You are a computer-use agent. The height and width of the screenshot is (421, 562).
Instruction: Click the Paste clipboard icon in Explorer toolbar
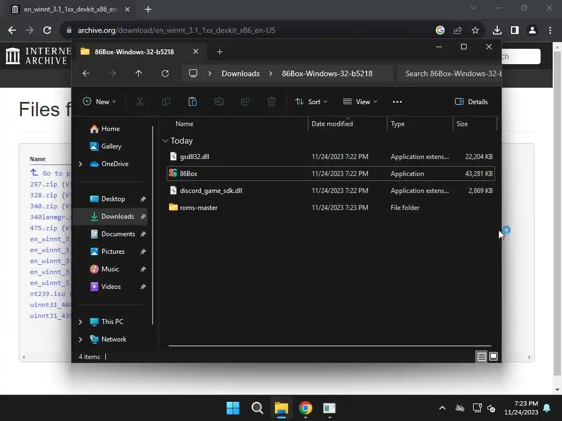tap(193, 101)
